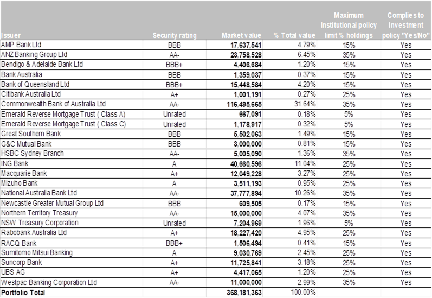Click percentage '10.26%' cell
Screen dimensions: 432x298
pos(305,193)
